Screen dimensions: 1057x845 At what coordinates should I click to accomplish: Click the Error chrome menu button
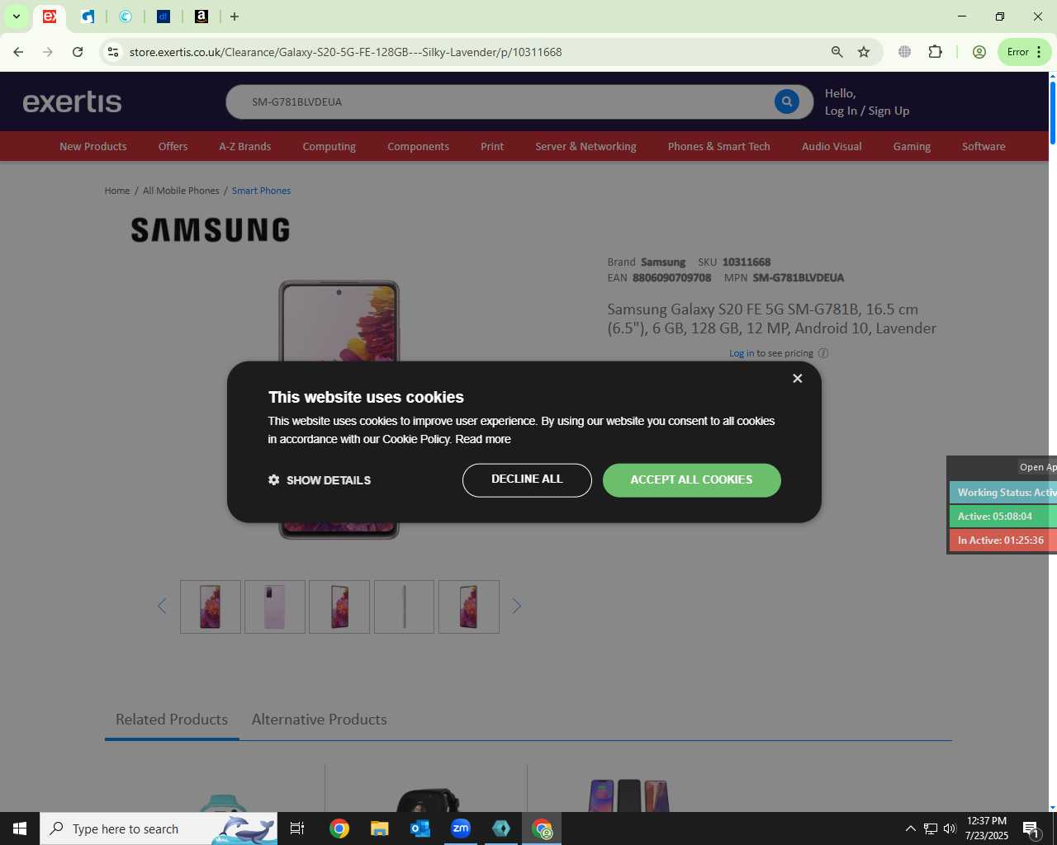[1025, 52]
